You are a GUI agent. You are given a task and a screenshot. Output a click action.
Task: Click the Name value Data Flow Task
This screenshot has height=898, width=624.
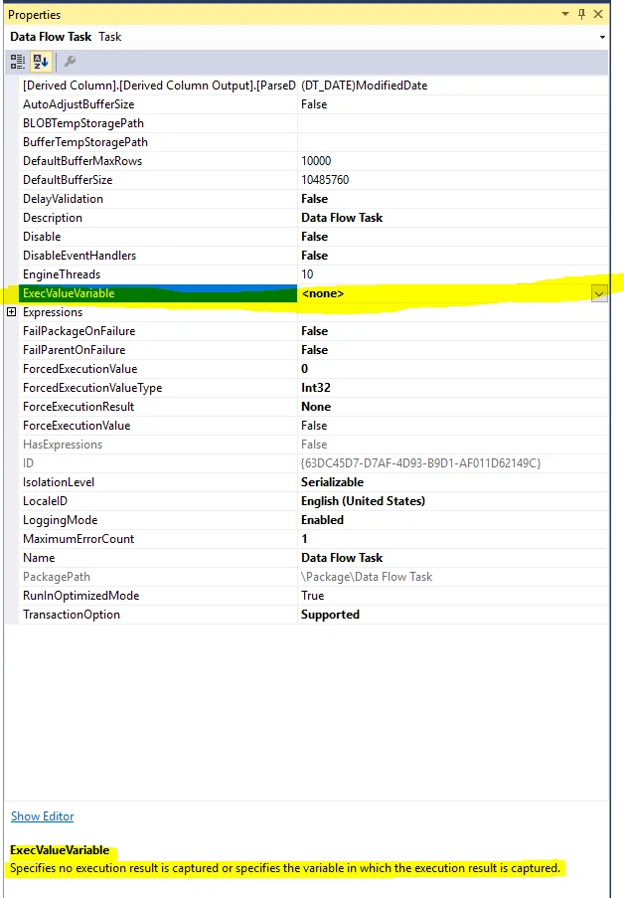[342, 558]
